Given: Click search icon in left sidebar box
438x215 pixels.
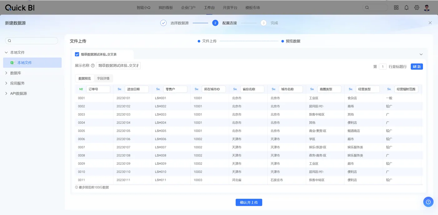Looking at the screenshot, I should [9, 41].
